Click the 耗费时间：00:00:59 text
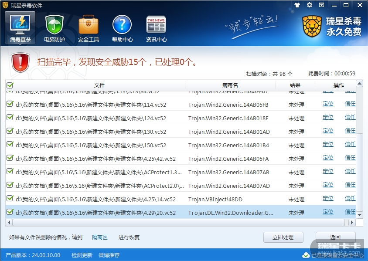The image size is (368, 261). (332, 74)
